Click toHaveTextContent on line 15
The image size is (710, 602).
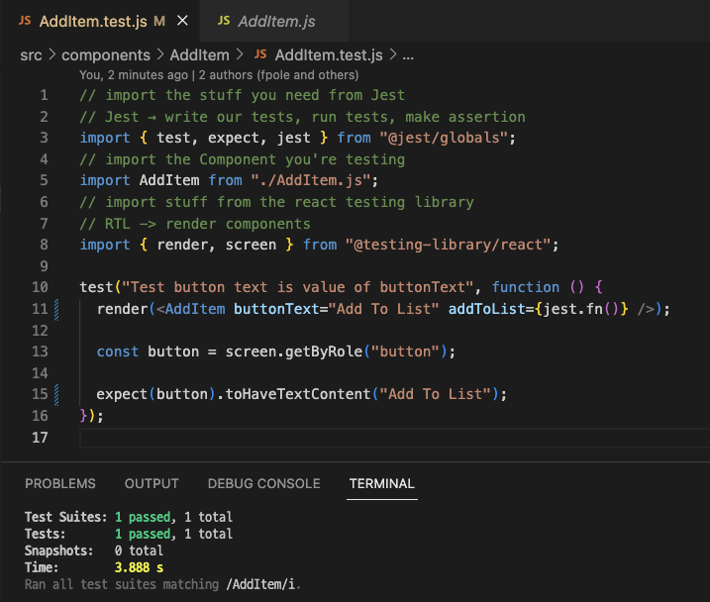point(298,394)
